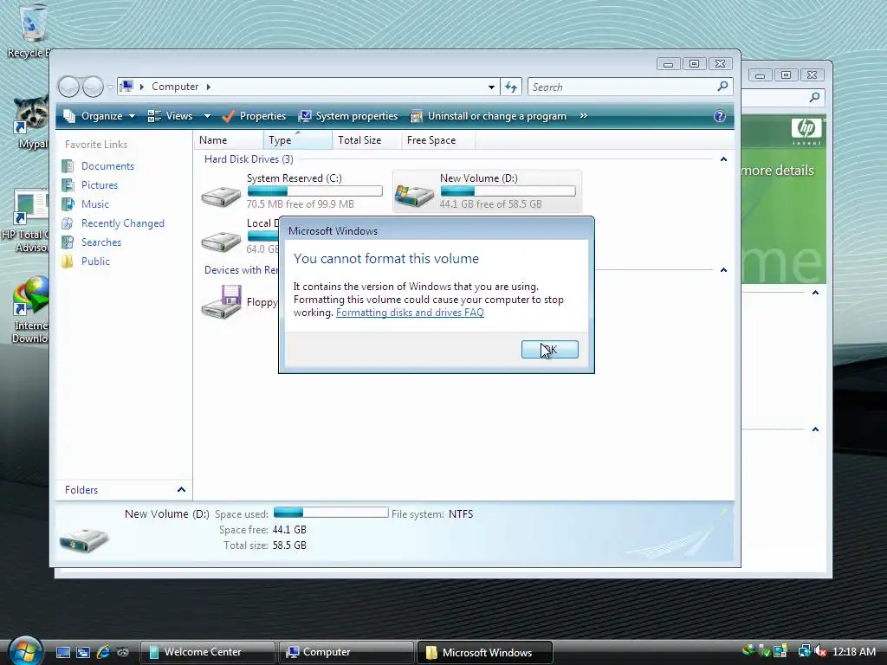The image size is (887, 665).
Task: Click the Space used bar in details pane
Action: coord(331,513)
